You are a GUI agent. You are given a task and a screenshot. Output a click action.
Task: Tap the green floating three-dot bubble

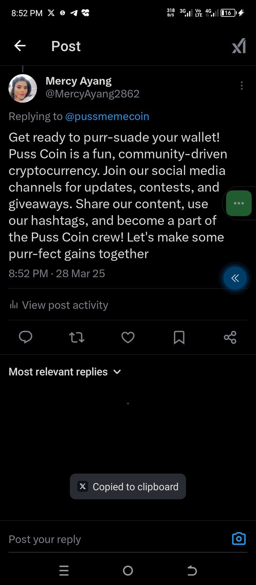239,203
